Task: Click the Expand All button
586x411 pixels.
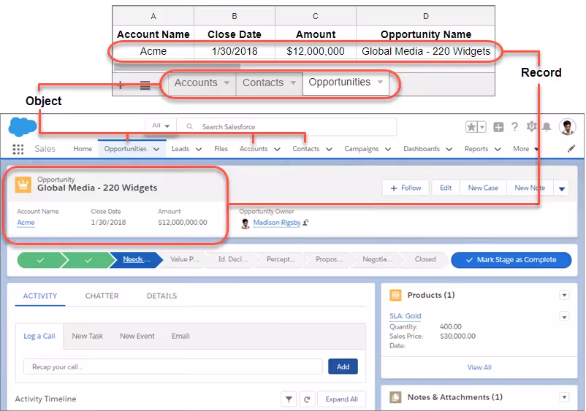Action: (x=341, y=399)
